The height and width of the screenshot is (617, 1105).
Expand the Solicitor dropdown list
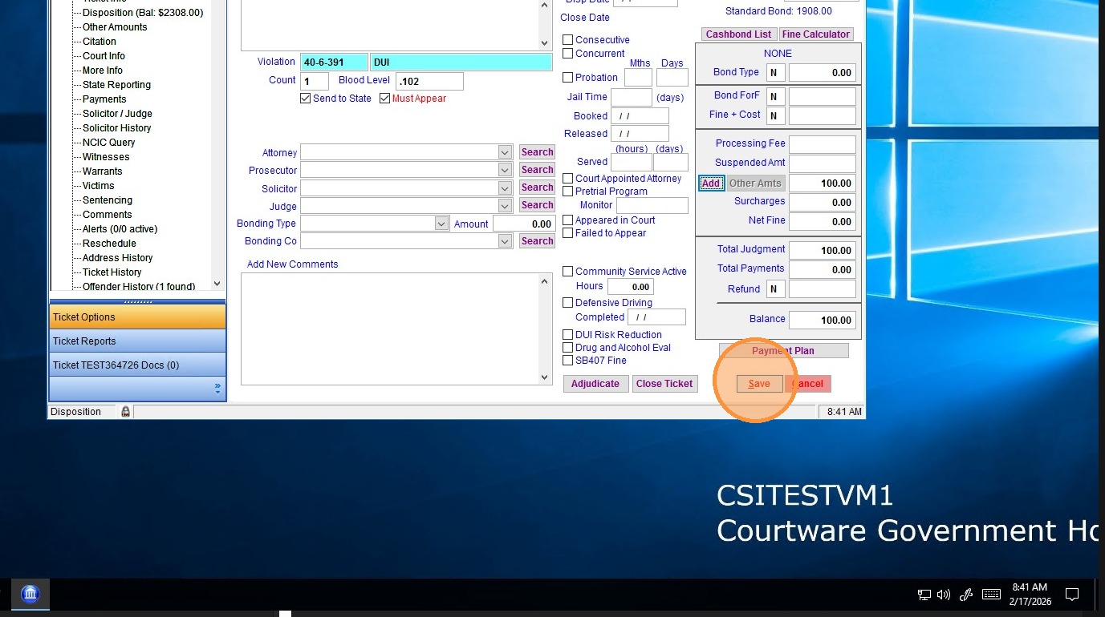(505, 188)
